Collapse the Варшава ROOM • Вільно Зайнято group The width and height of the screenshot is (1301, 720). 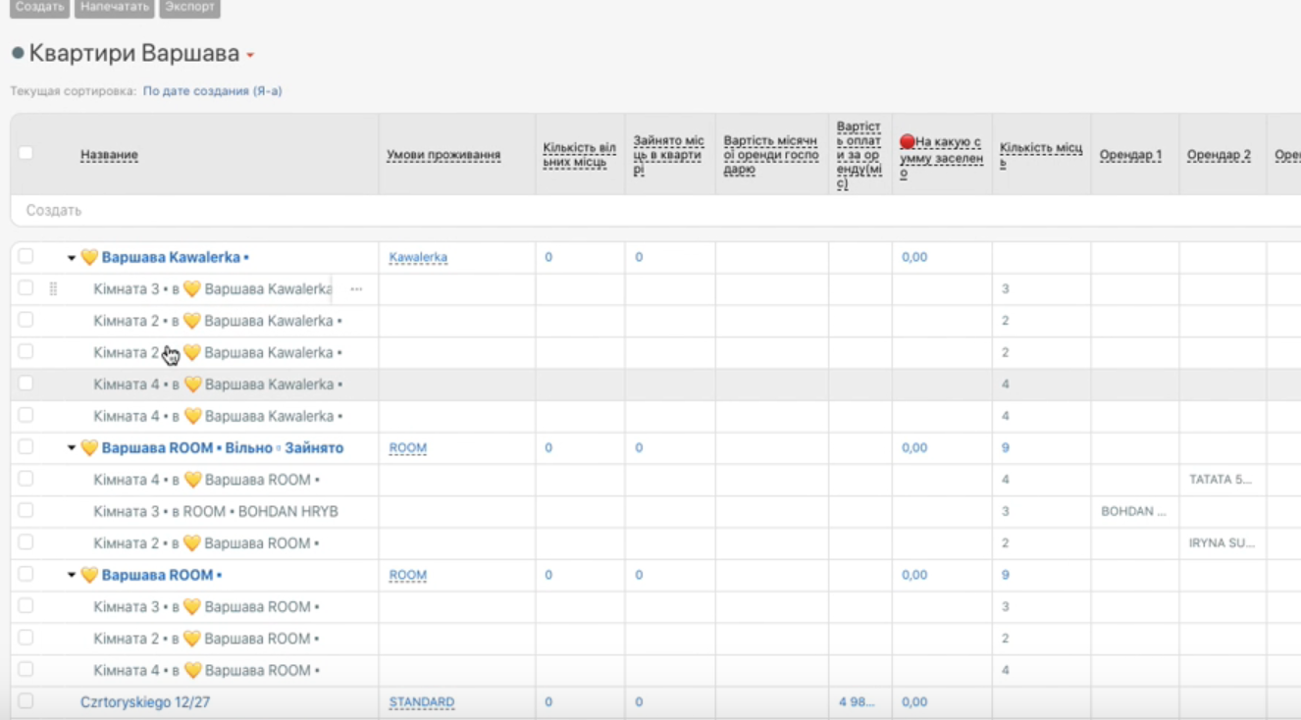coord(72,448)
